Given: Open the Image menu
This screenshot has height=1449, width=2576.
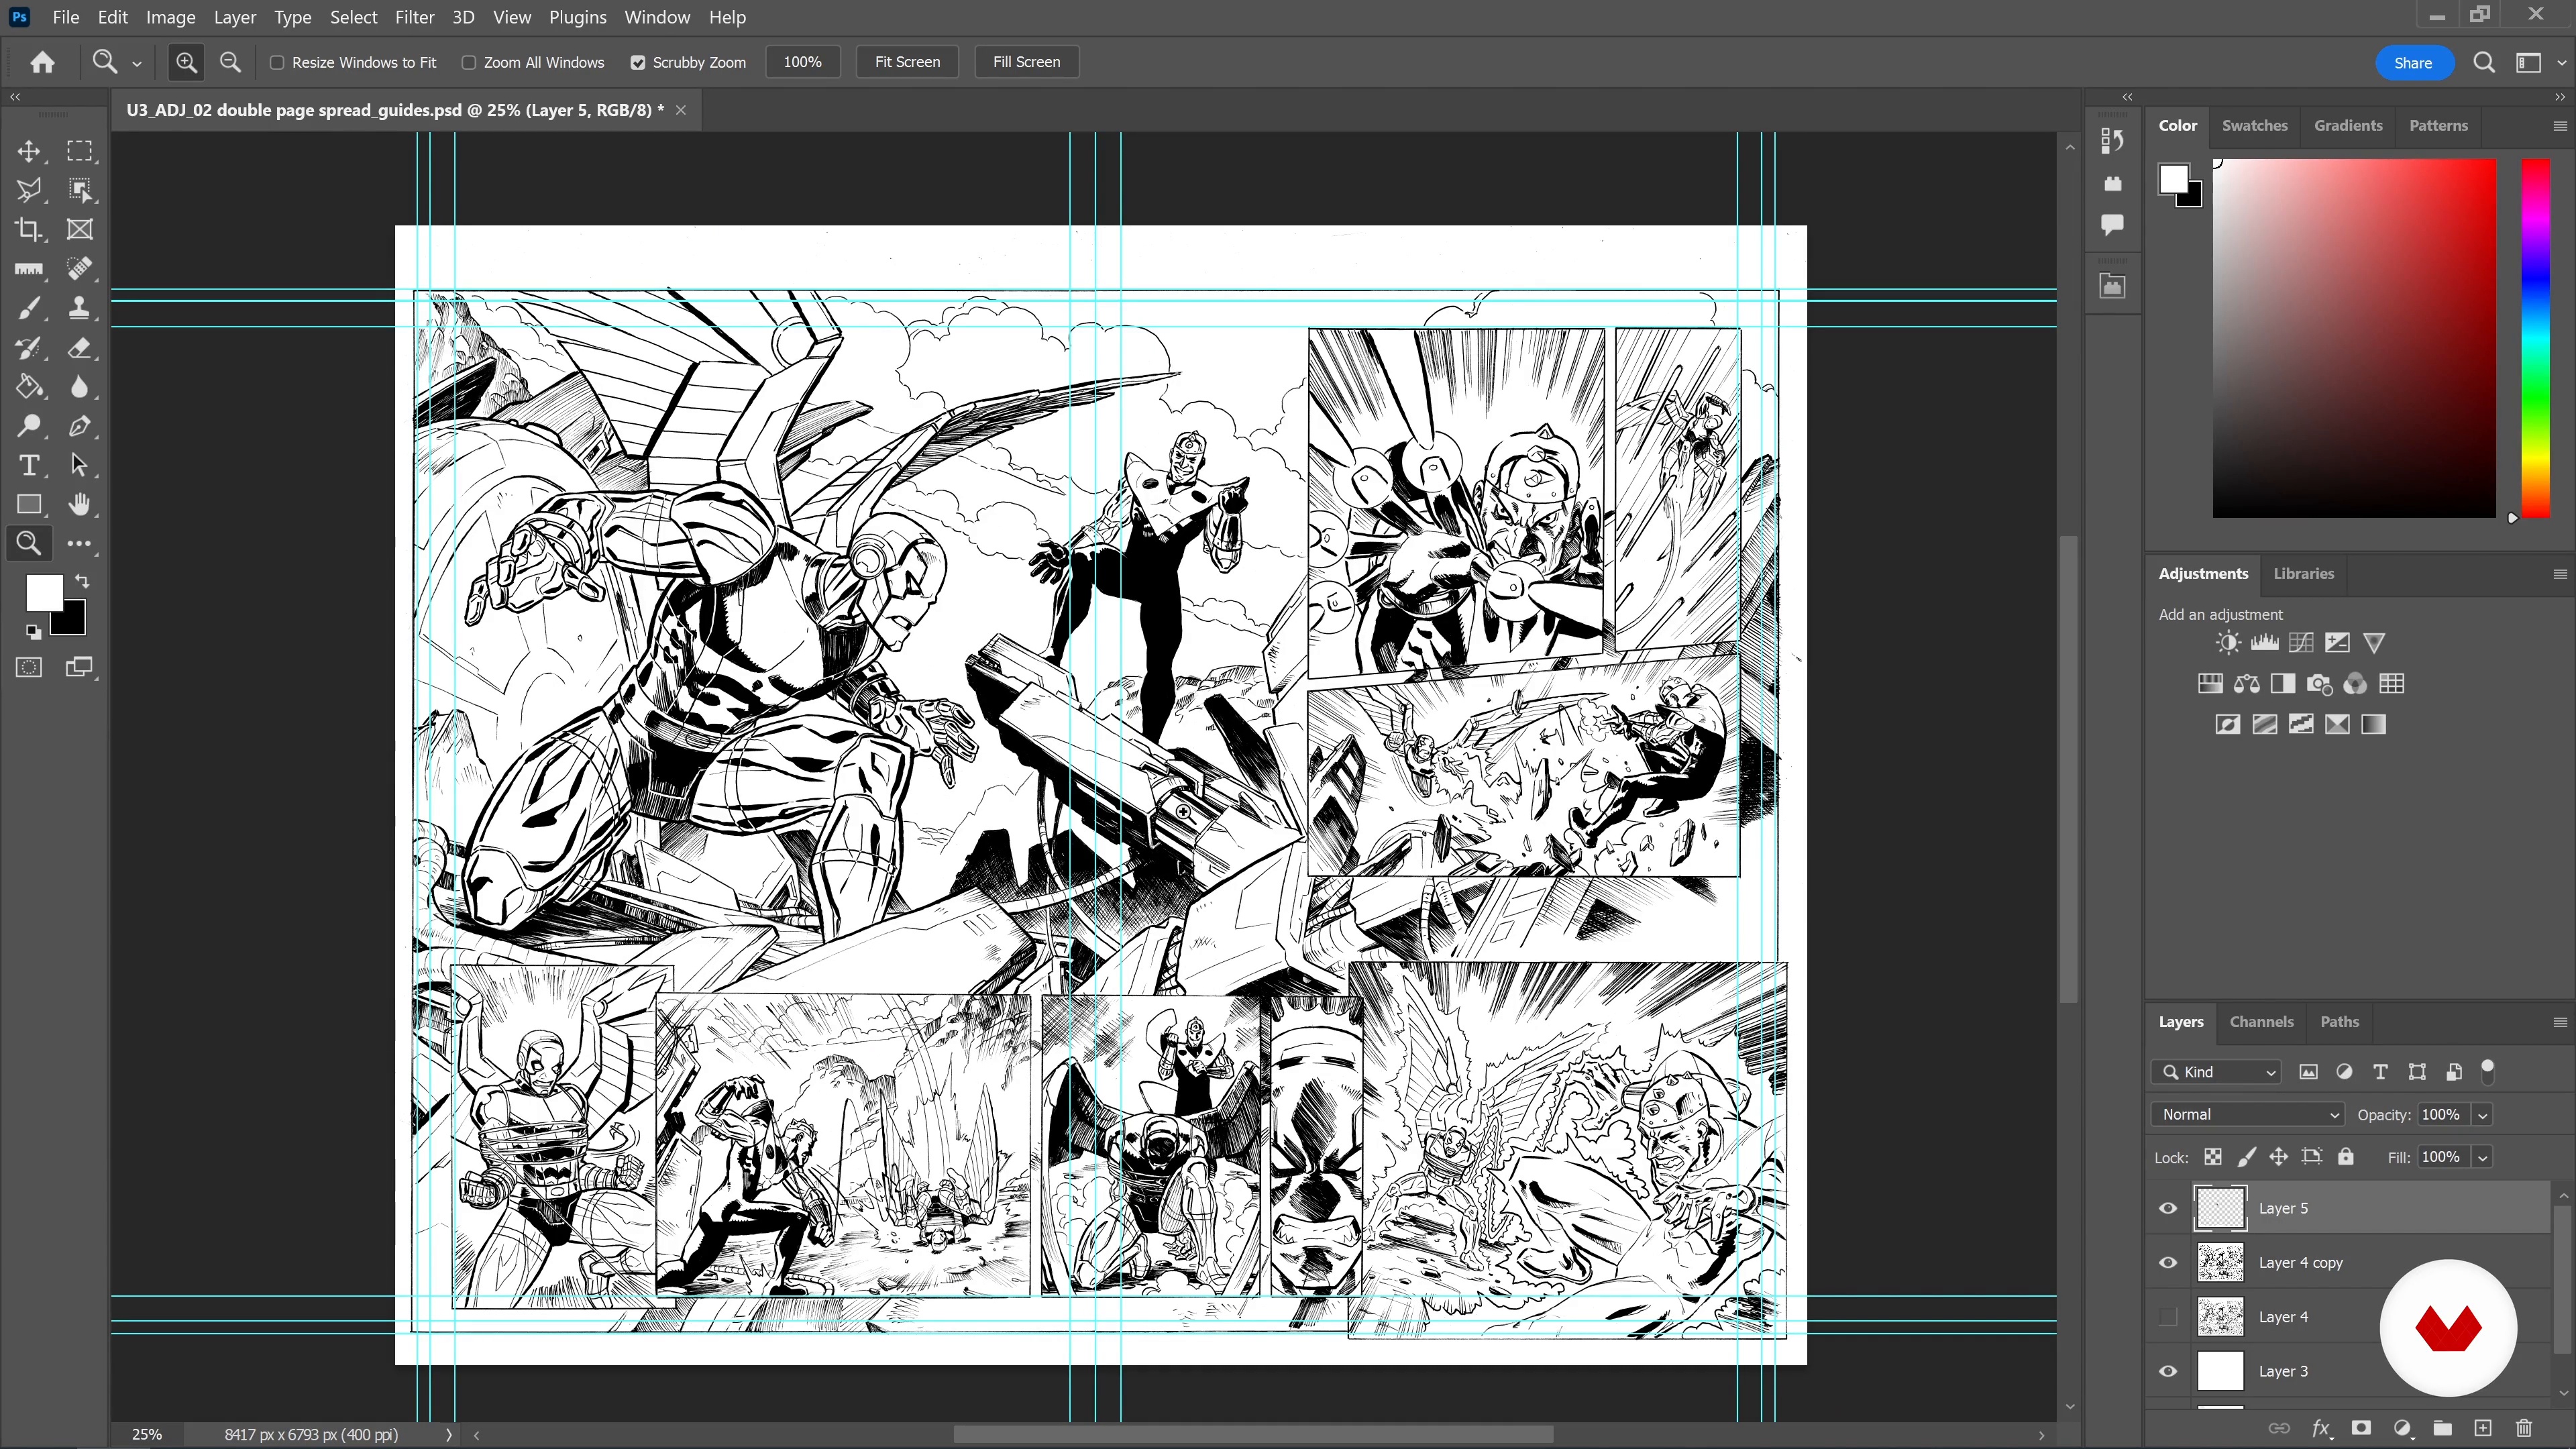Looking at the screenshot, I should click(170, 17).
